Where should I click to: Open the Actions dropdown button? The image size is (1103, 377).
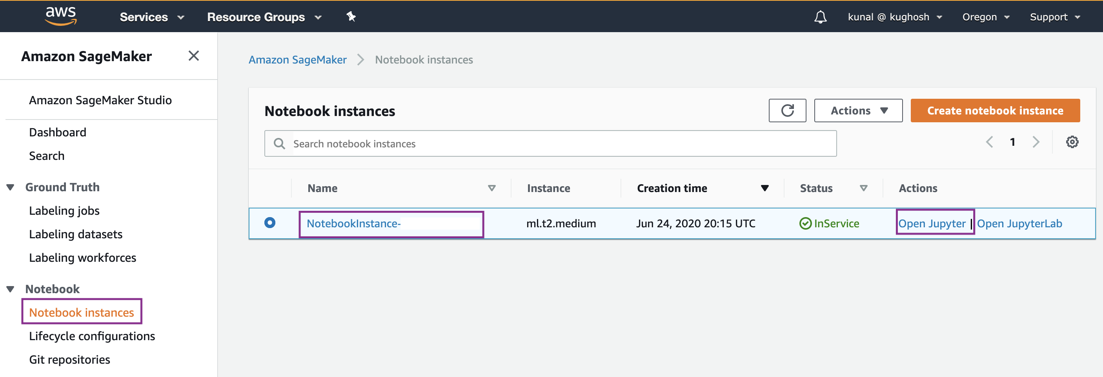pos(858,111)
